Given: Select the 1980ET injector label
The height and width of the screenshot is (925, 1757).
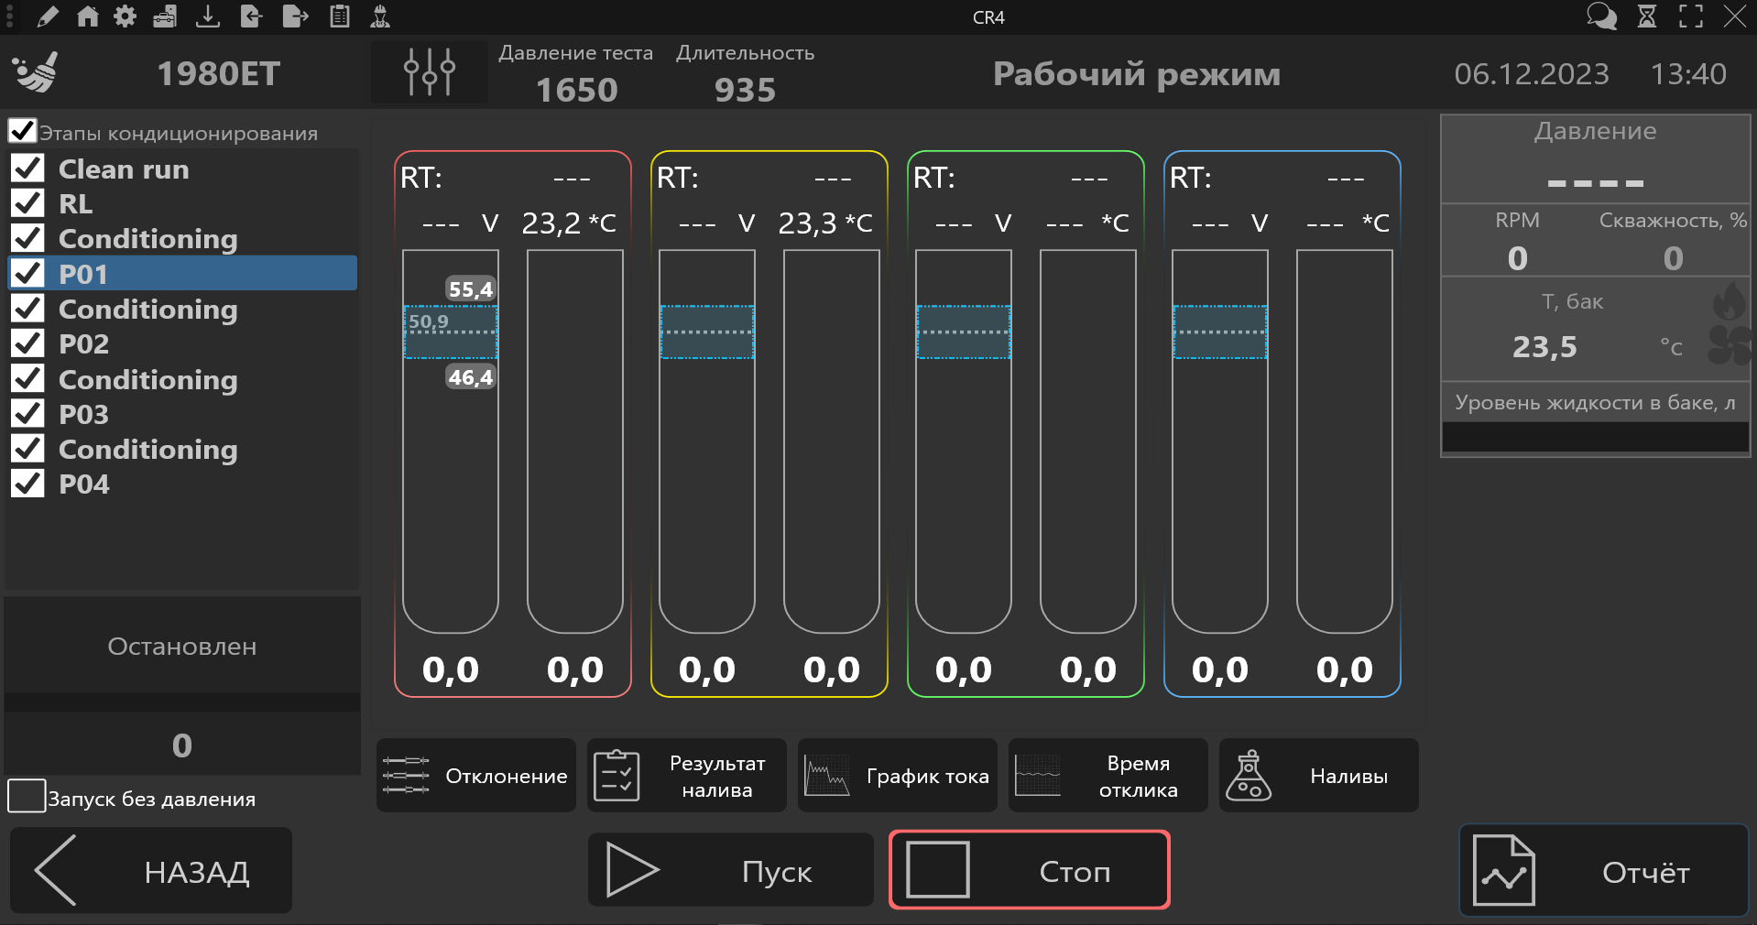Looking at the screenshot, I should [219, 73].
